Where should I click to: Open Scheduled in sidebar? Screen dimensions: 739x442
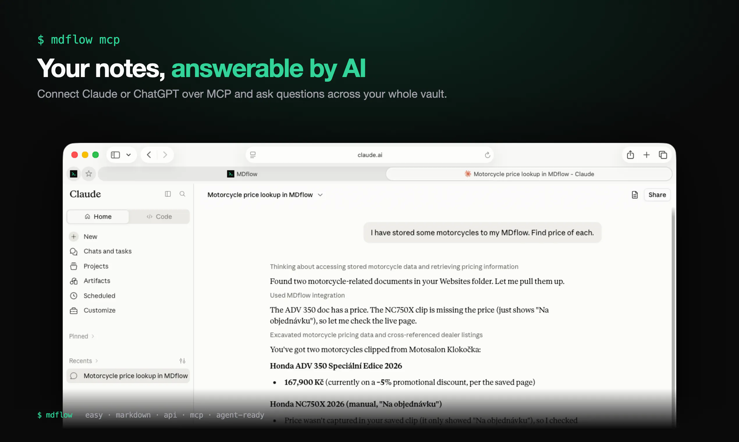pyautogui.click(x=128, y=296)
